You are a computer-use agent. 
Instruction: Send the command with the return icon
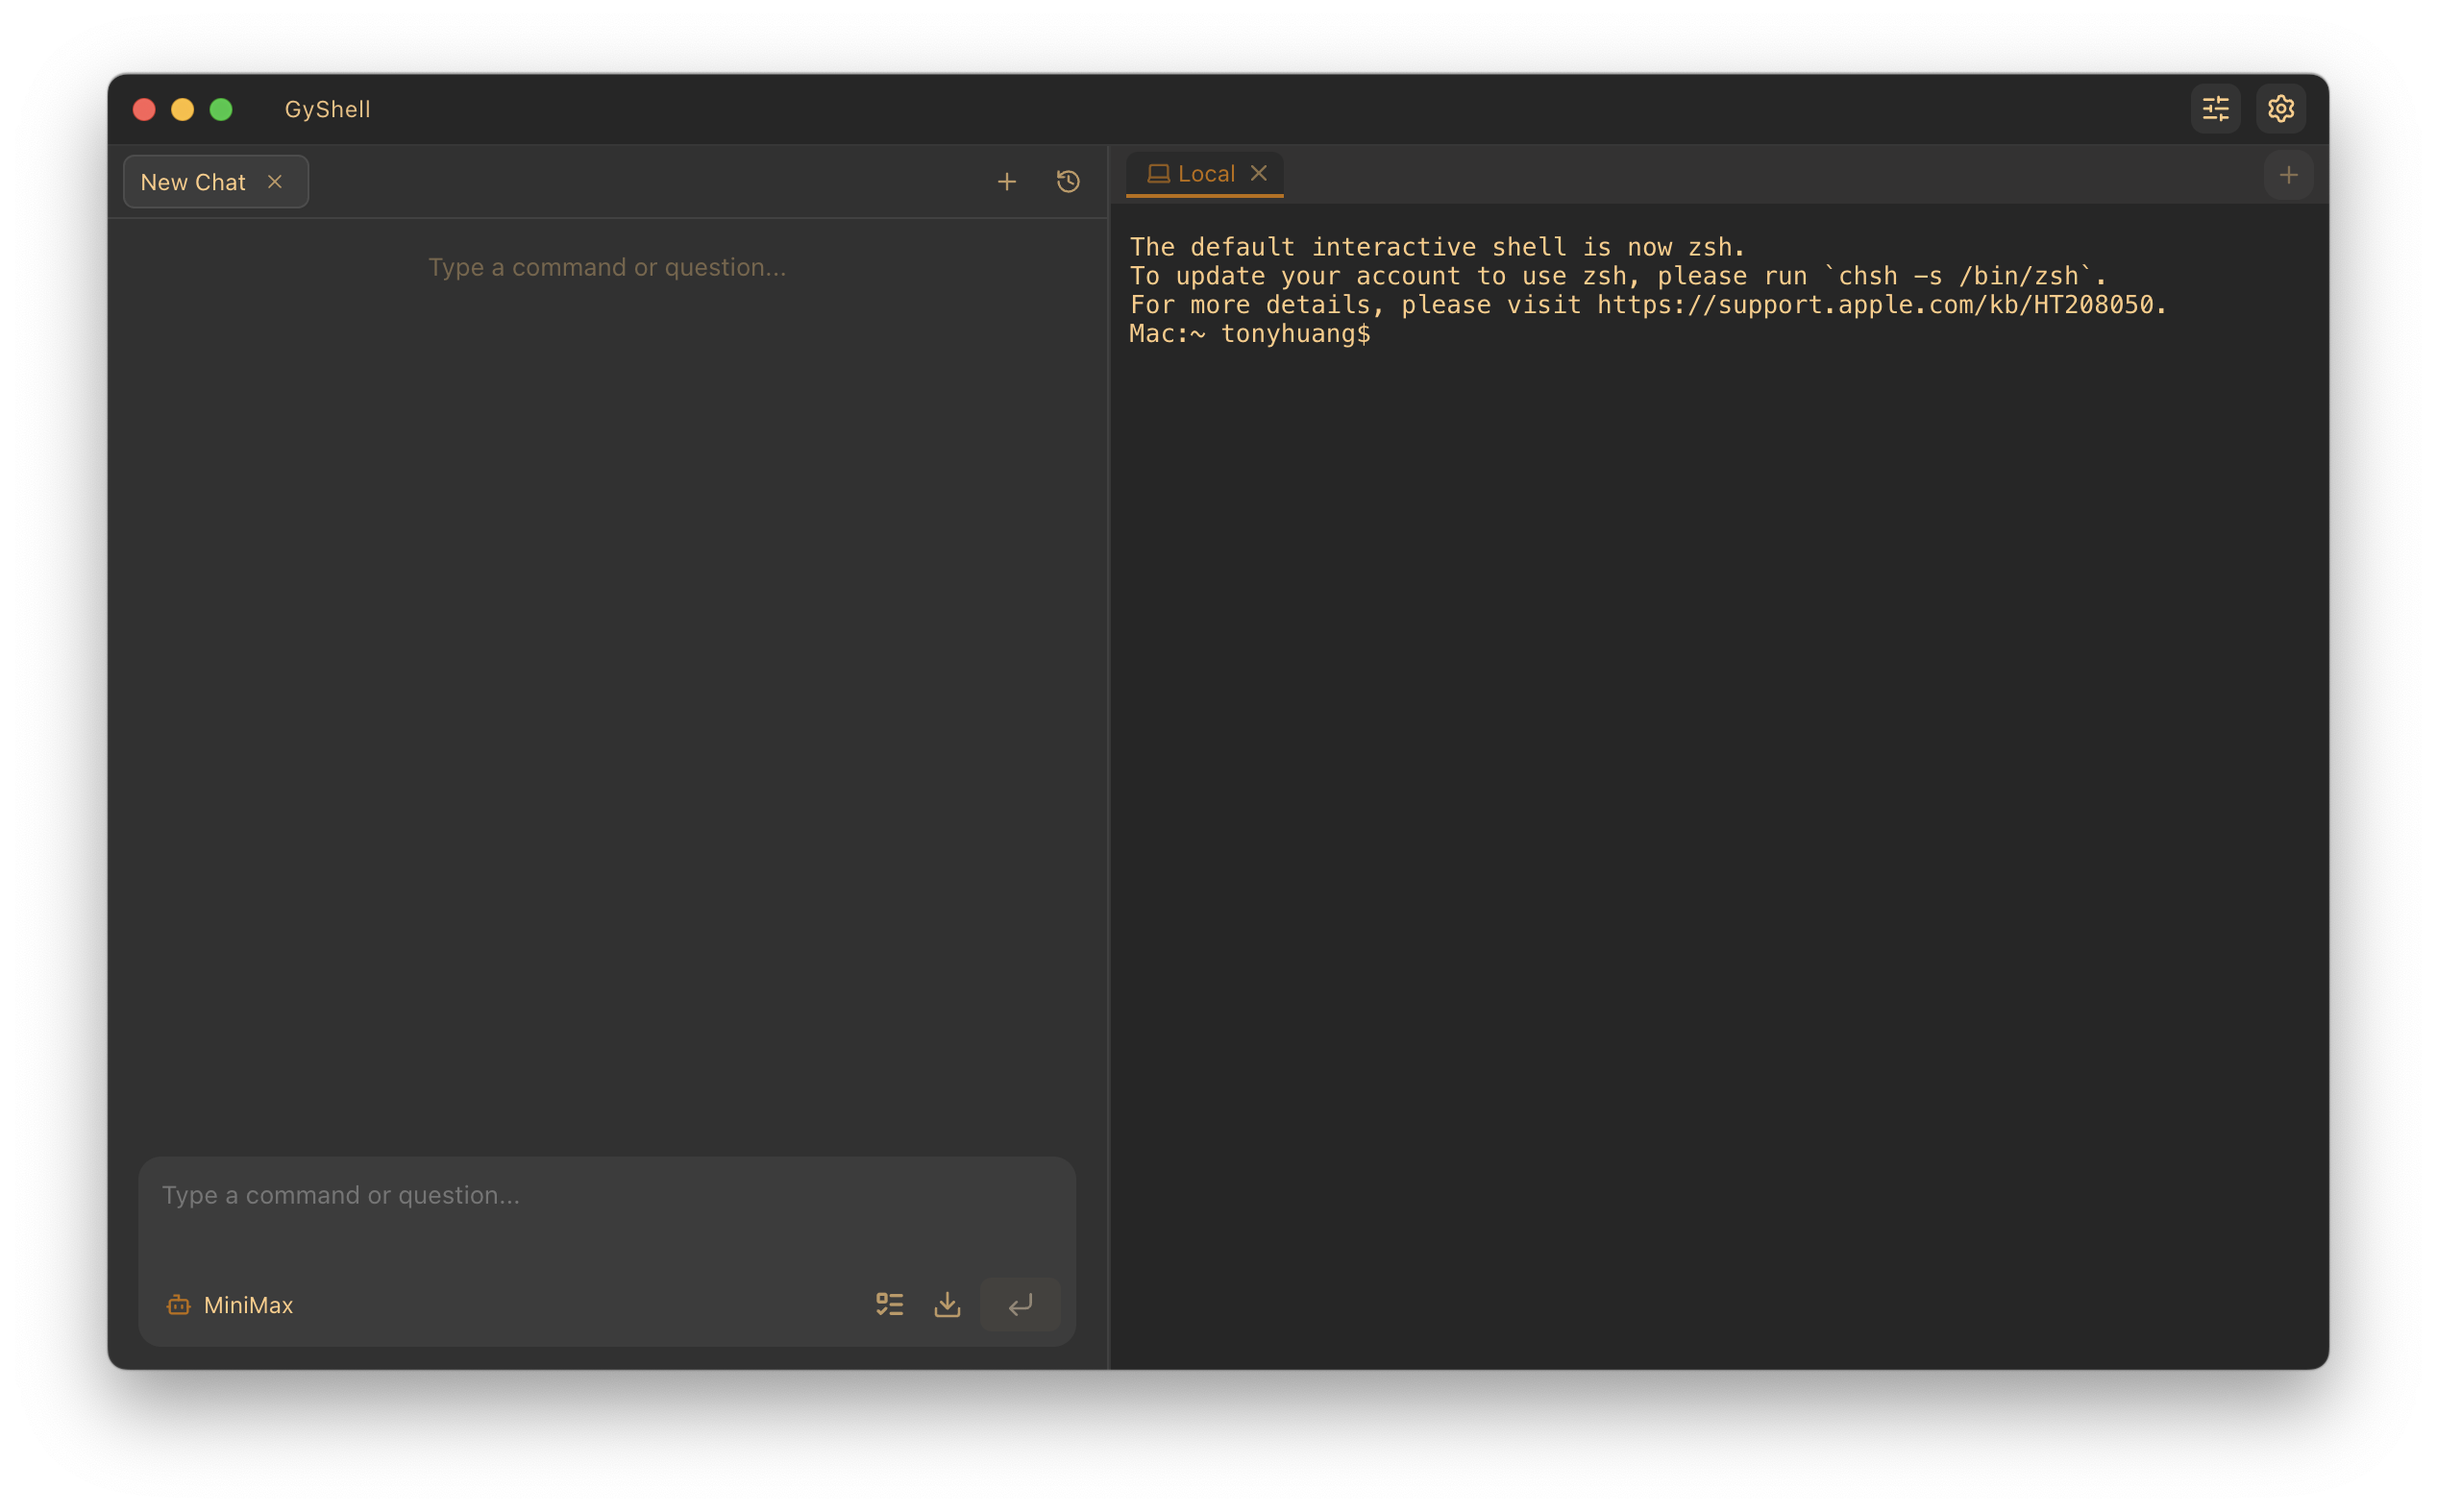click(x=1021, y=1304)
